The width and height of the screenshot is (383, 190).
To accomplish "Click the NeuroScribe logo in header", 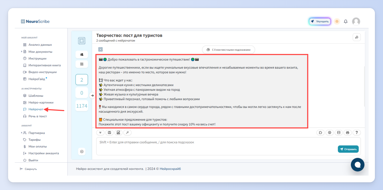I will coord(35,21).
